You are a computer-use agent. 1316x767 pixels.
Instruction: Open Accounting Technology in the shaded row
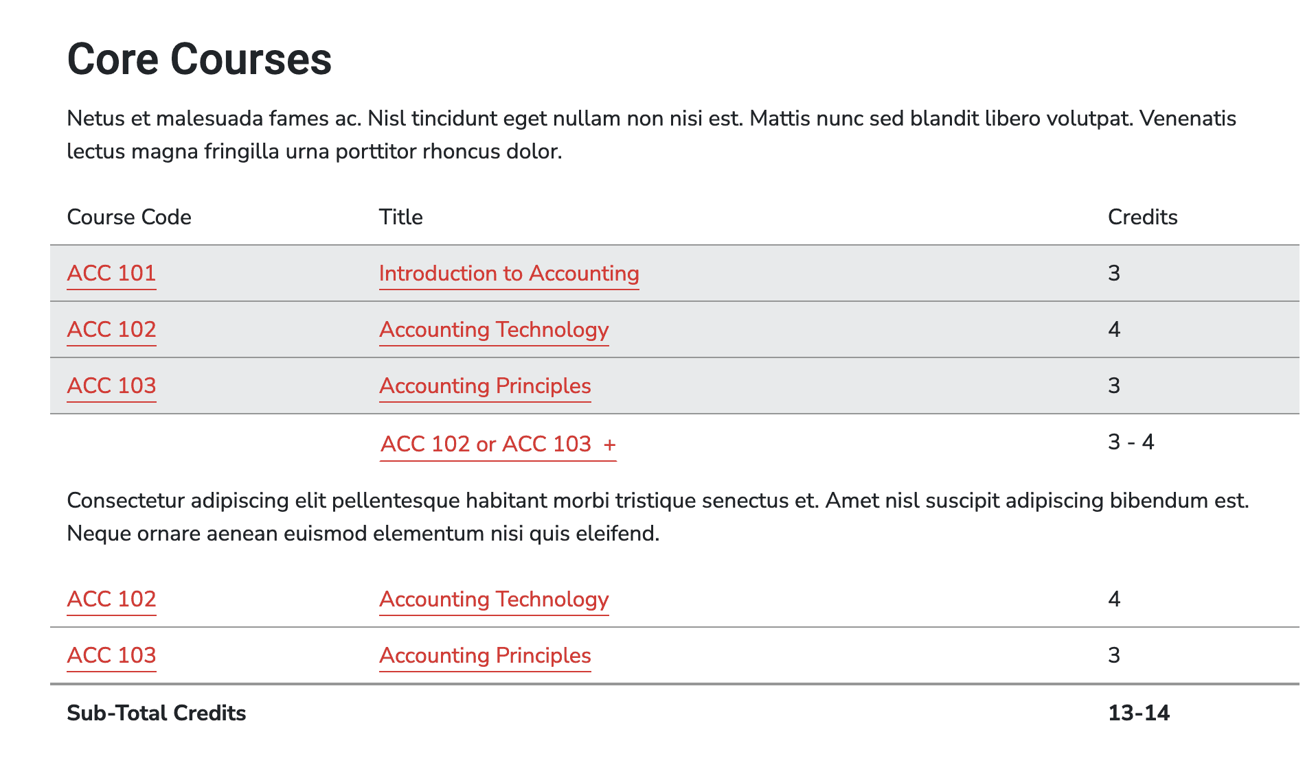(x=494, y=330)
